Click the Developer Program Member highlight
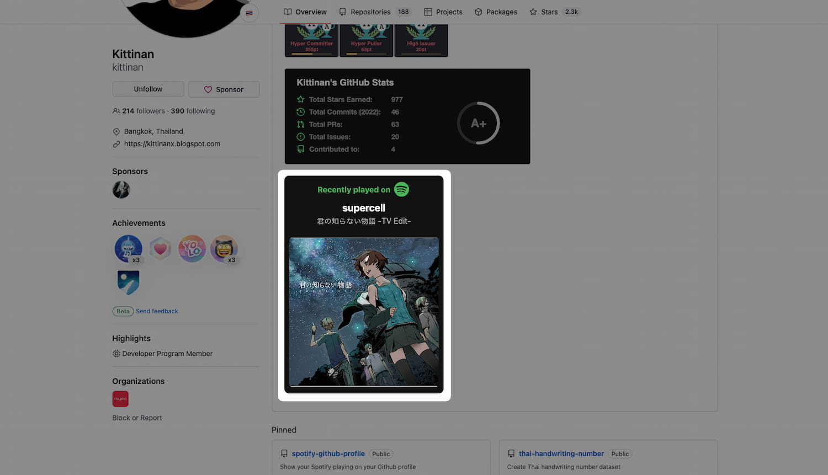The height and width of the screenshot is (475, 828). 167,354
